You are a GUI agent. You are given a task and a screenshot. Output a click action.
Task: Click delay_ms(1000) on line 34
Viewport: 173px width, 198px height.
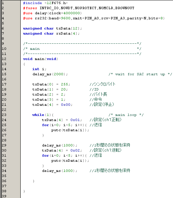60,171
